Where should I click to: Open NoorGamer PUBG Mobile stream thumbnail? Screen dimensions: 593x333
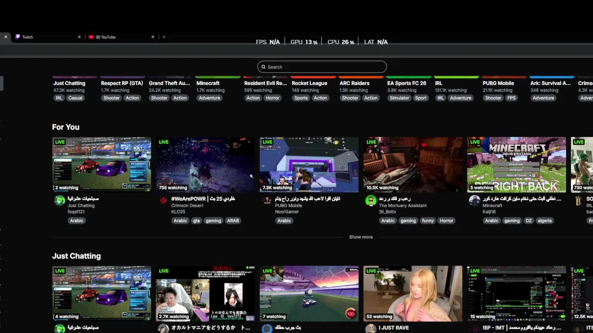(309, 164)
